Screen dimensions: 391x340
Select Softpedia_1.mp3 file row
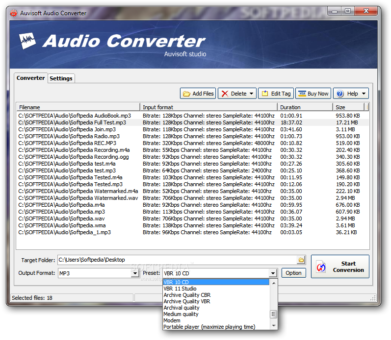[192, 232]
